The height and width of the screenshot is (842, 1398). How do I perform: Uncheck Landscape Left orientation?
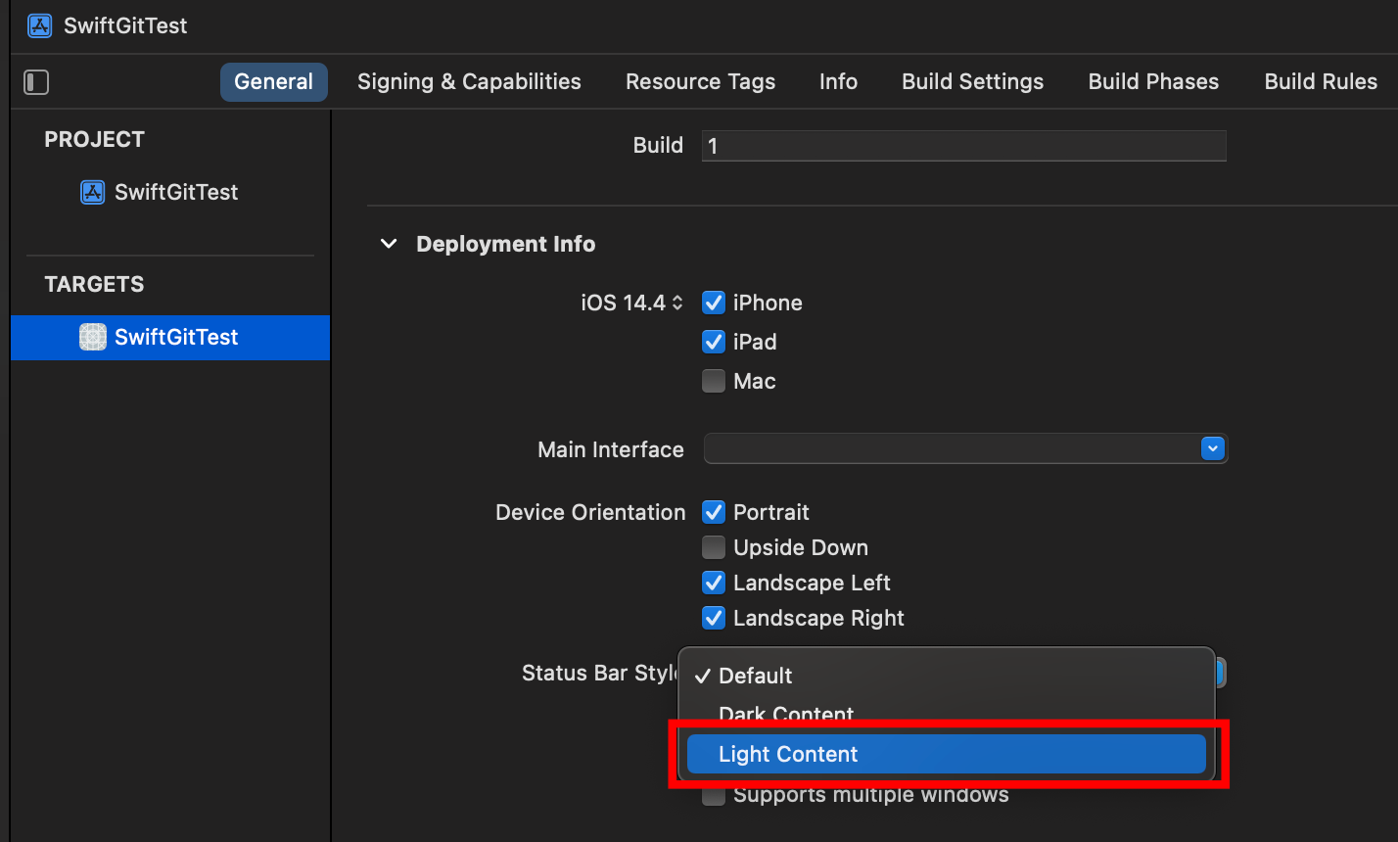pyautogui.click(x=714, y=584)
